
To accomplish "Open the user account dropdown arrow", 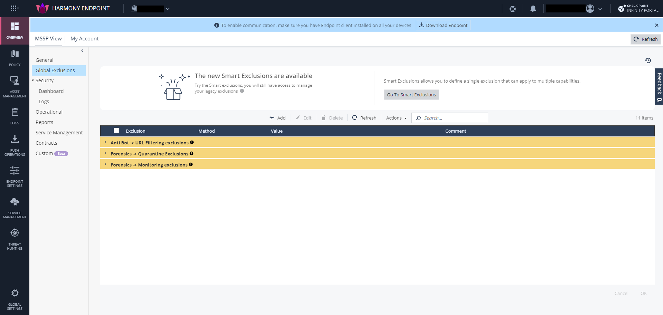I will click(600, 9).
